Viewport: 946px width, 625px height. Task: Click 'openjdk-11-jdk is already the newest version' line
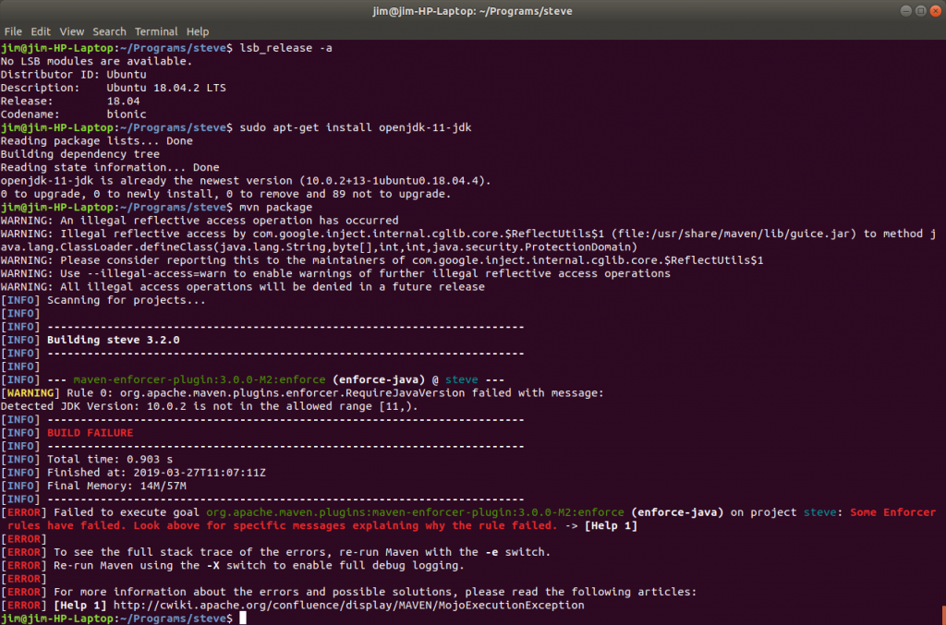(246, 181)
